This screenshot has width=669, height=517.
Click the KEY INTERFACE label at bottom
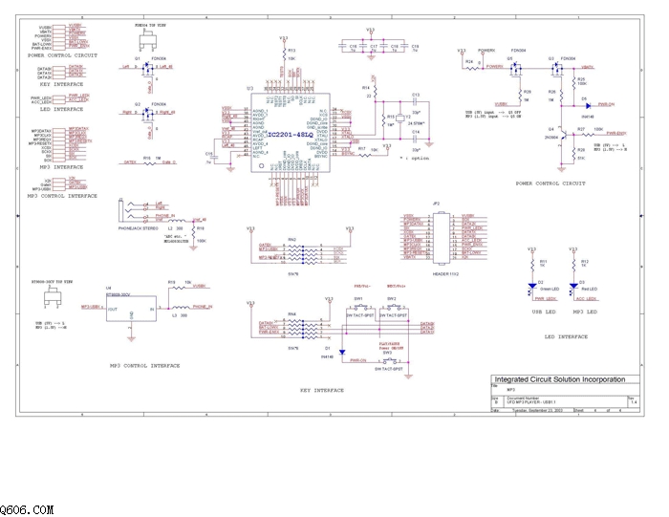(x=322, y=390)
